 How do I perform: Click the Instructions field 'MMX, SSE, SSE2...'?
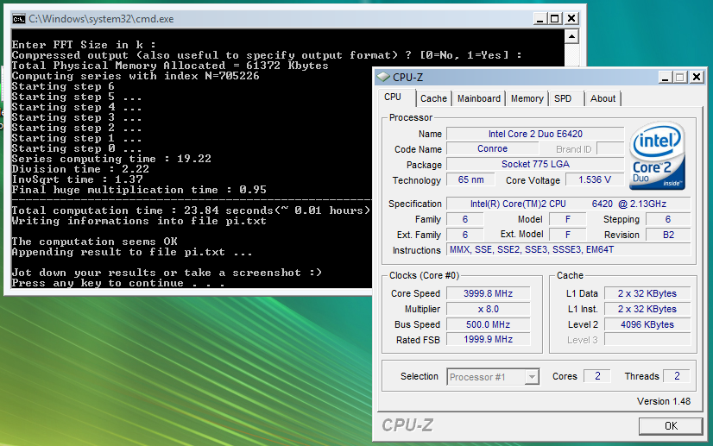pyautogui.click(x=568, y=249)
